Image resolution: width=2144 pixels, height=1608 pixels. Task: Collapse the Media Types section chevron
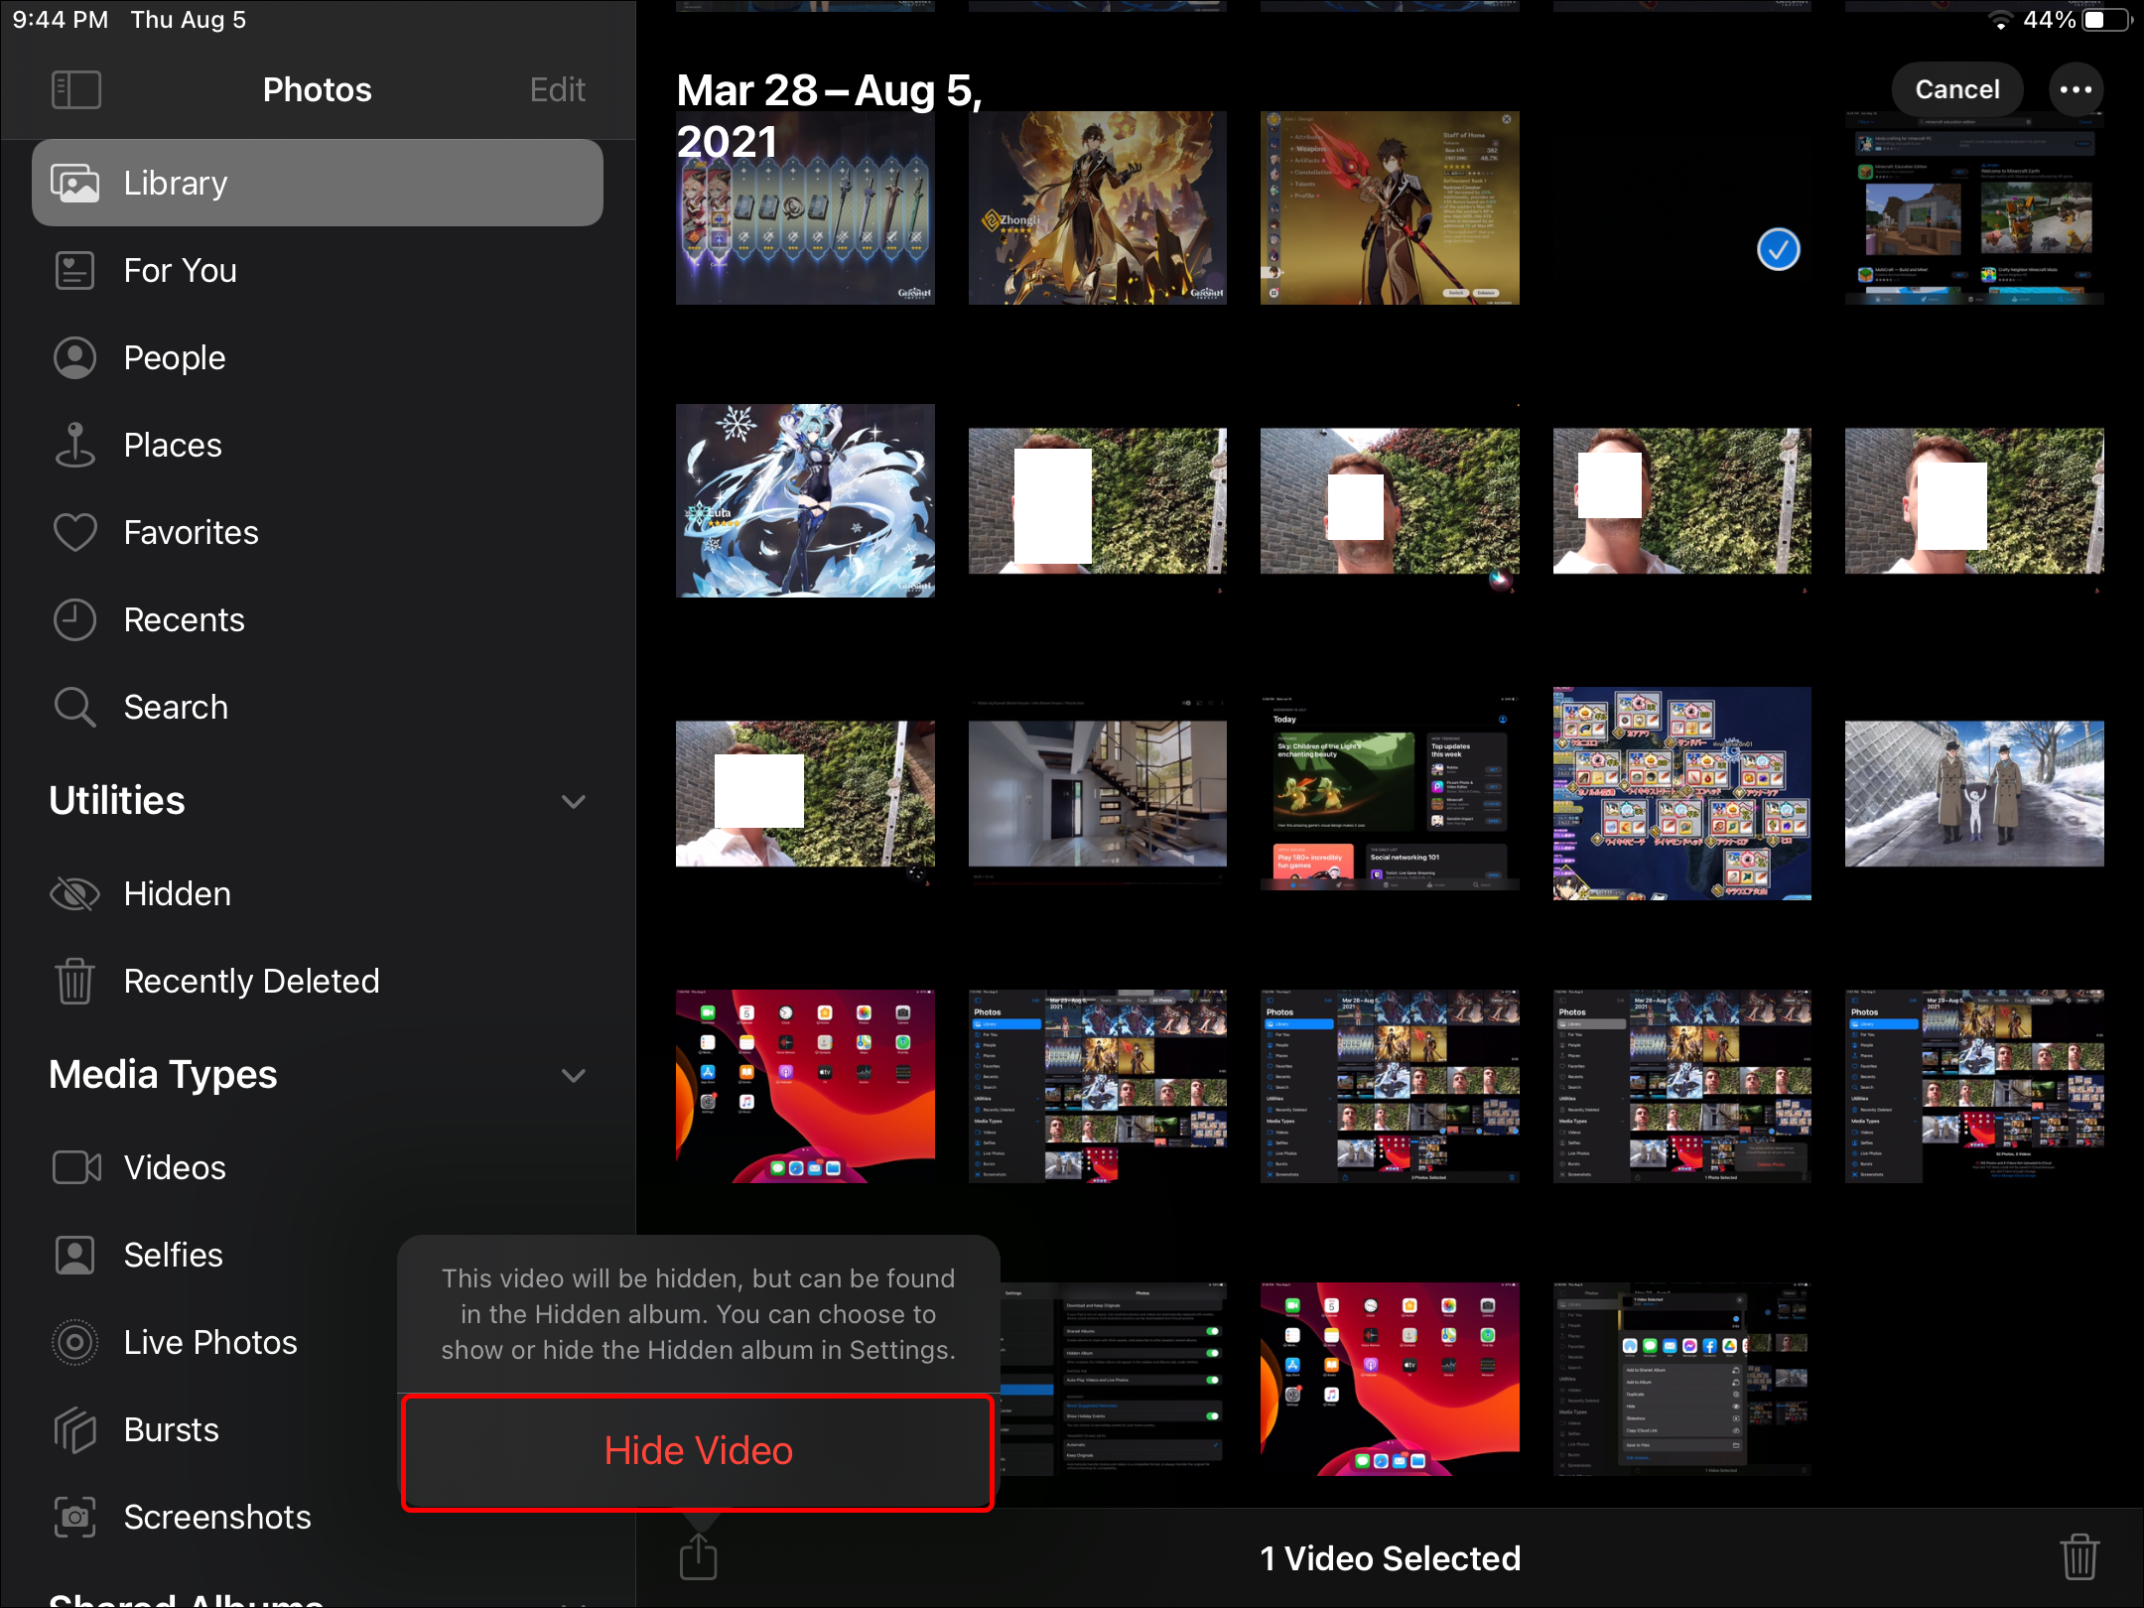(573, 1075)
